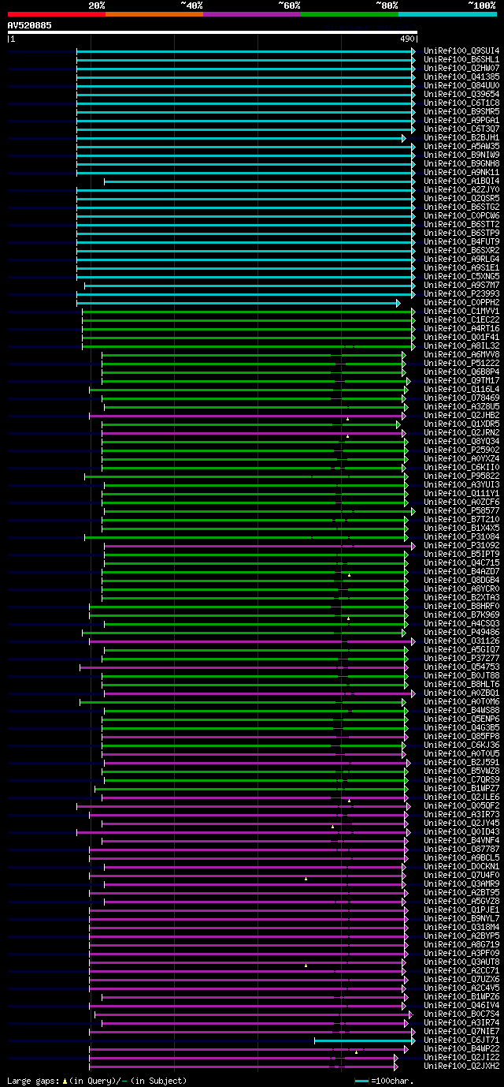Open hit UniRef100_Q41385
Screen dimensions: 504x1087
(461, 77)
